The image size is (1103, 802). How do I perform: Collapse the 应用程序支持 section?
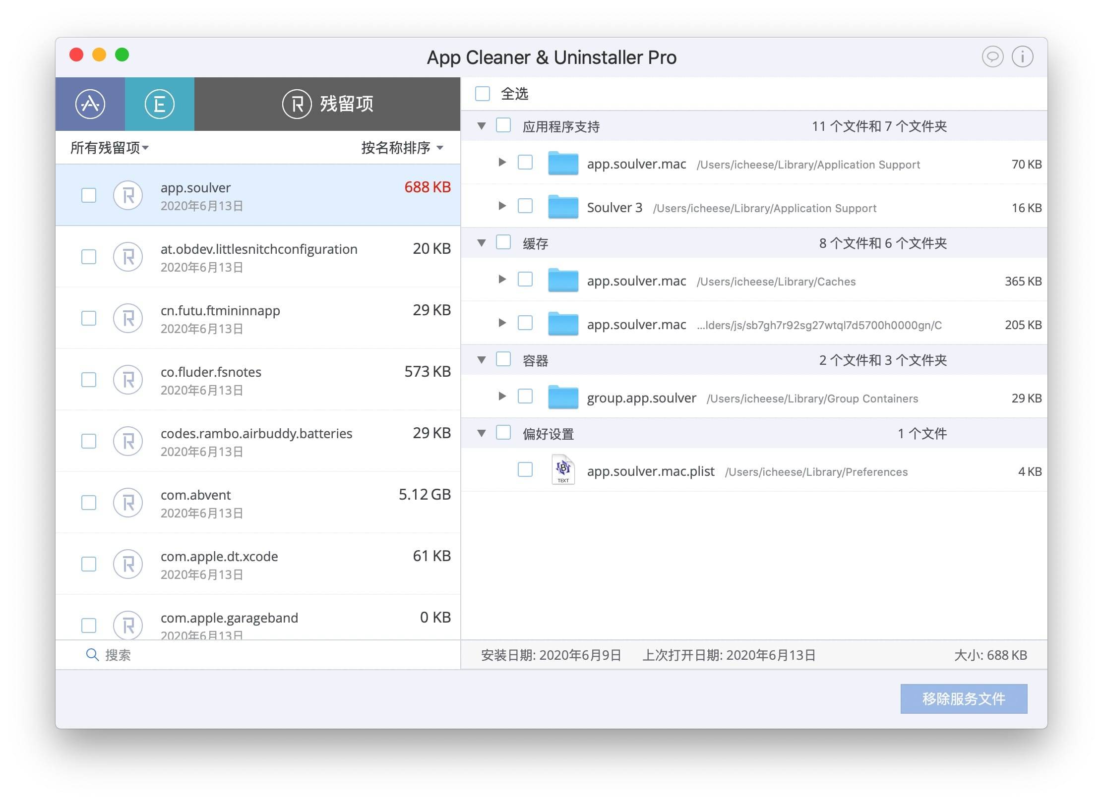coord(481,126)
